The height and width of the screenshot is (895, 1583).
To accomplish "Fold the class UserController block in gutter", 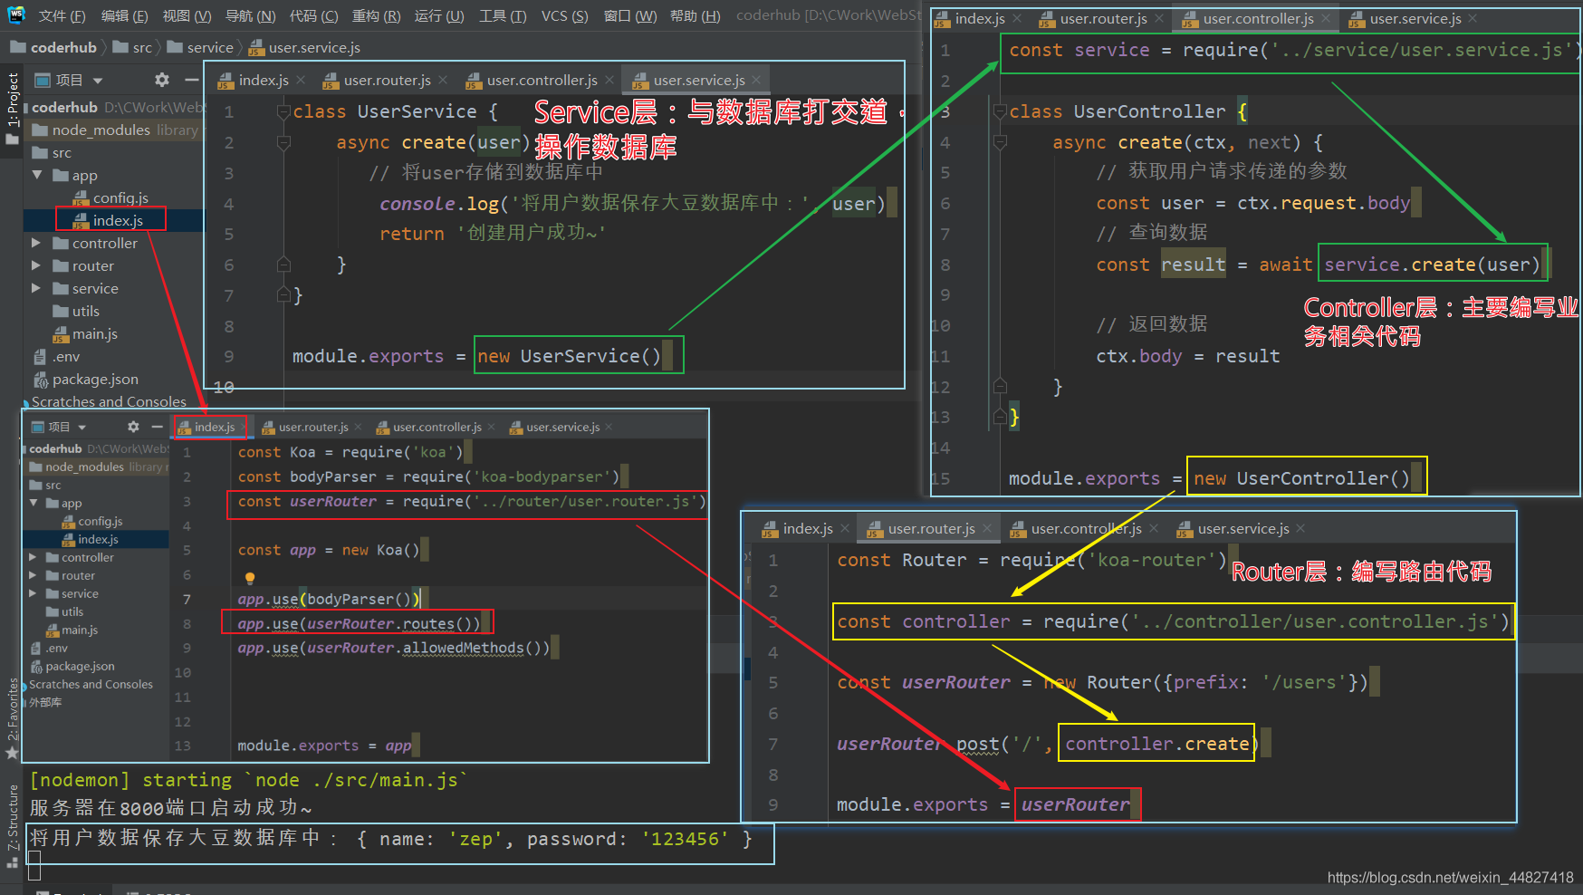I will pyautogui.click(x=1000, y=111).
